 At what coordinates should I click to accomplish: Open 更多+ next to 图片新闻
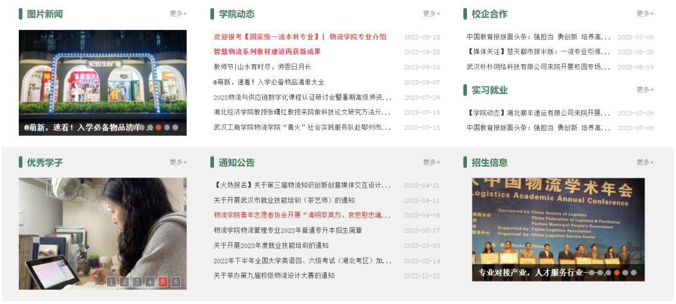click(178, 14)
